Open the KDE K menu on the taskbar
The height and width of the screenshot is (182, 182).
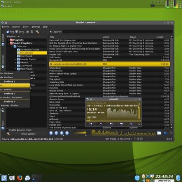(x=4, y=178)
